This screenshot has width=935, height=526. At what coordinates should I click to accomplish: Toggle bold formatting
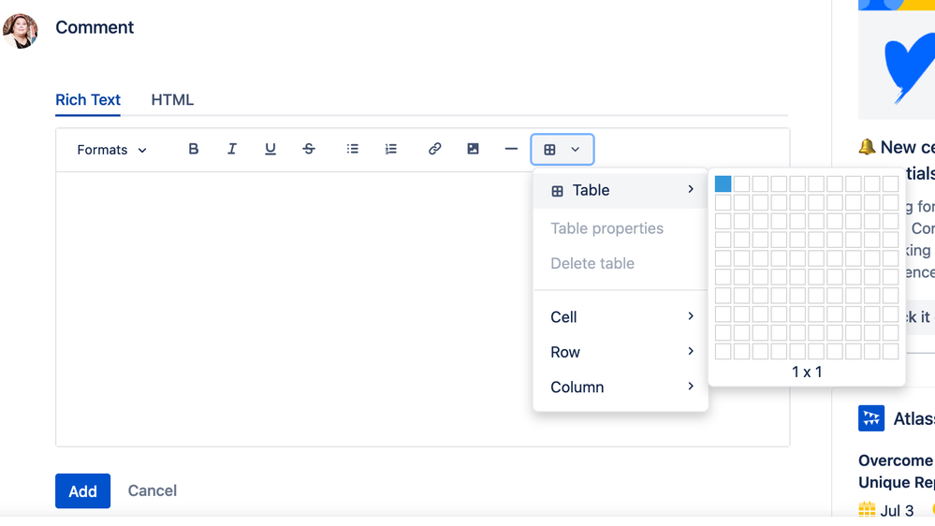click(x=193, y=149)
